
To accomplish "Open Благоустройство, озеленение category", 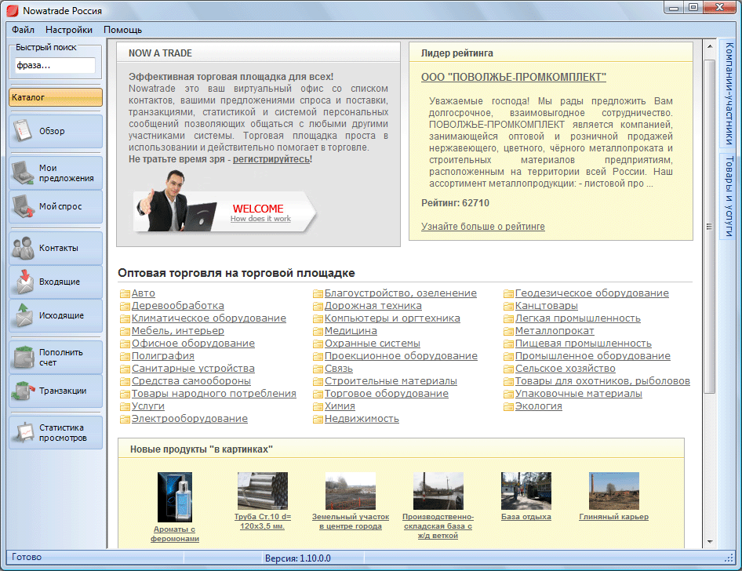I will point(400,293).
